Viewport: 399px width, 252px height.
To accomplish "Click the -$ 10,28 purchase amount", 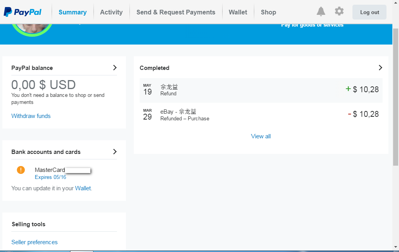I will point(363,114).
